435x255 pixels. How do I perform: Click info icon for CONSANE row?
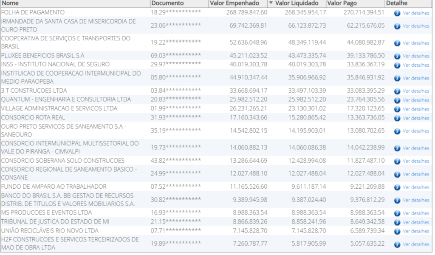[x=397, y=174]
